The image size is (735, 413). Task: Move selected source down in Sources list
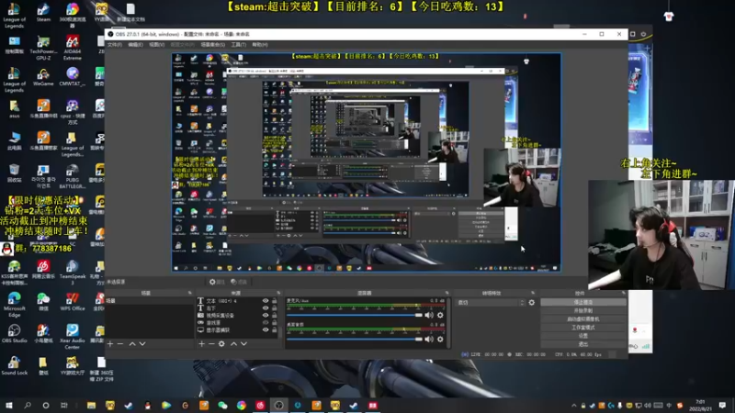[243, 343]
